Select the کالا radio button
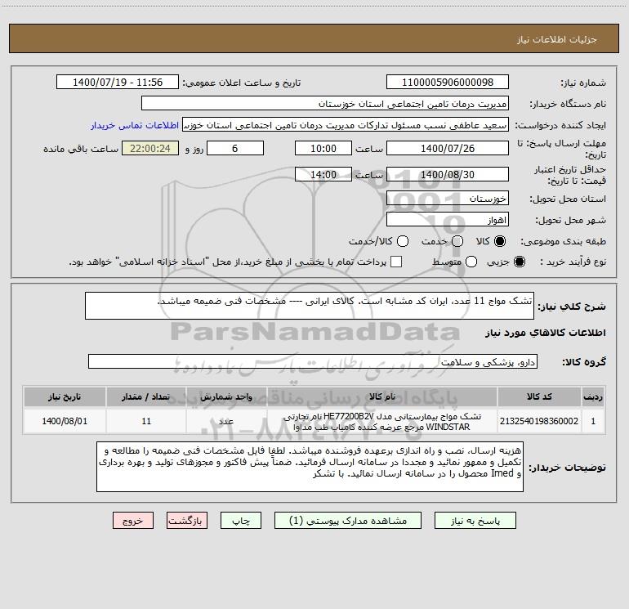The height and width of the screenshot is (609, 629). [500, 241]
